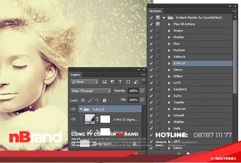The width and height of the screenshot is (241, 163).
Task: Open the Fill slider dropdown arrow
Action: [x=142, y=100]
